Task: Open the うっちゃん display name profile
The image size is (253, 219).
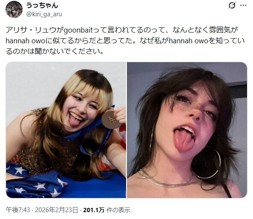Action: [42, 5]
